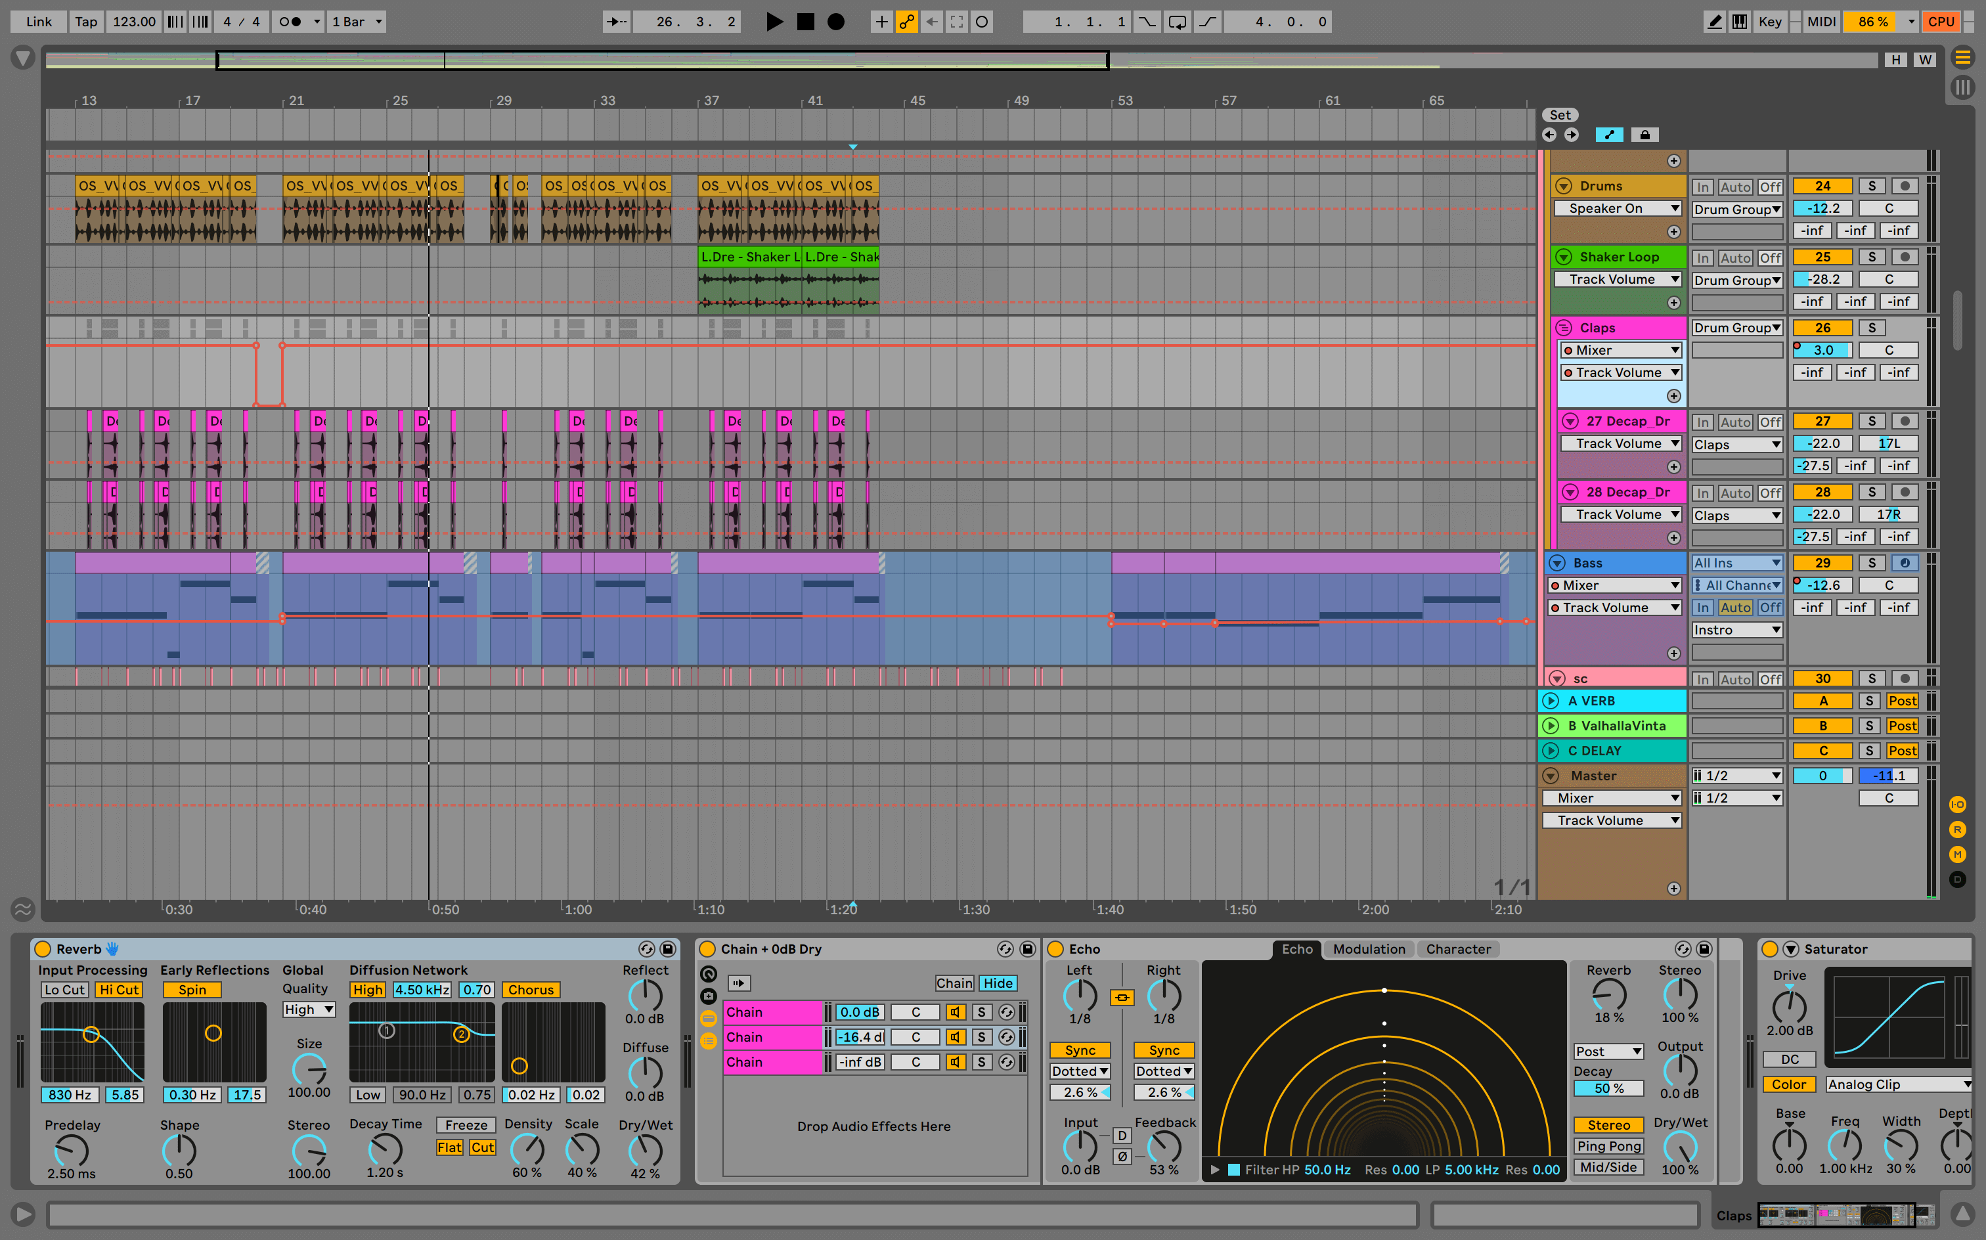
Task: Solo the Drums track
Action: 1871,186
